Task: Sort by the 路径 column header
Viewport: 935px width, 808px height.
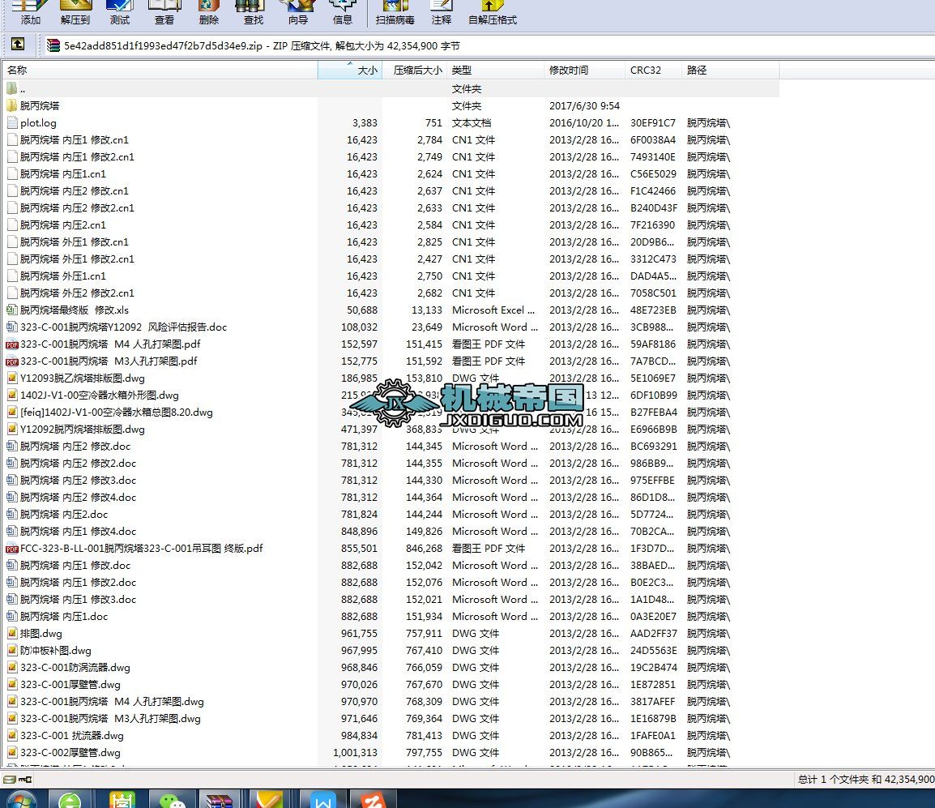Action: pos(731,70)
